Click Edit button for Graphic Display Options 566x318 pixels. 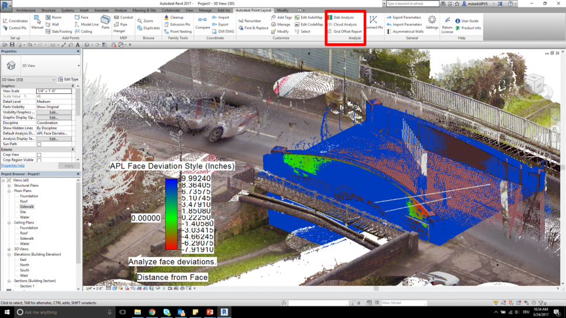click(54, 118)
